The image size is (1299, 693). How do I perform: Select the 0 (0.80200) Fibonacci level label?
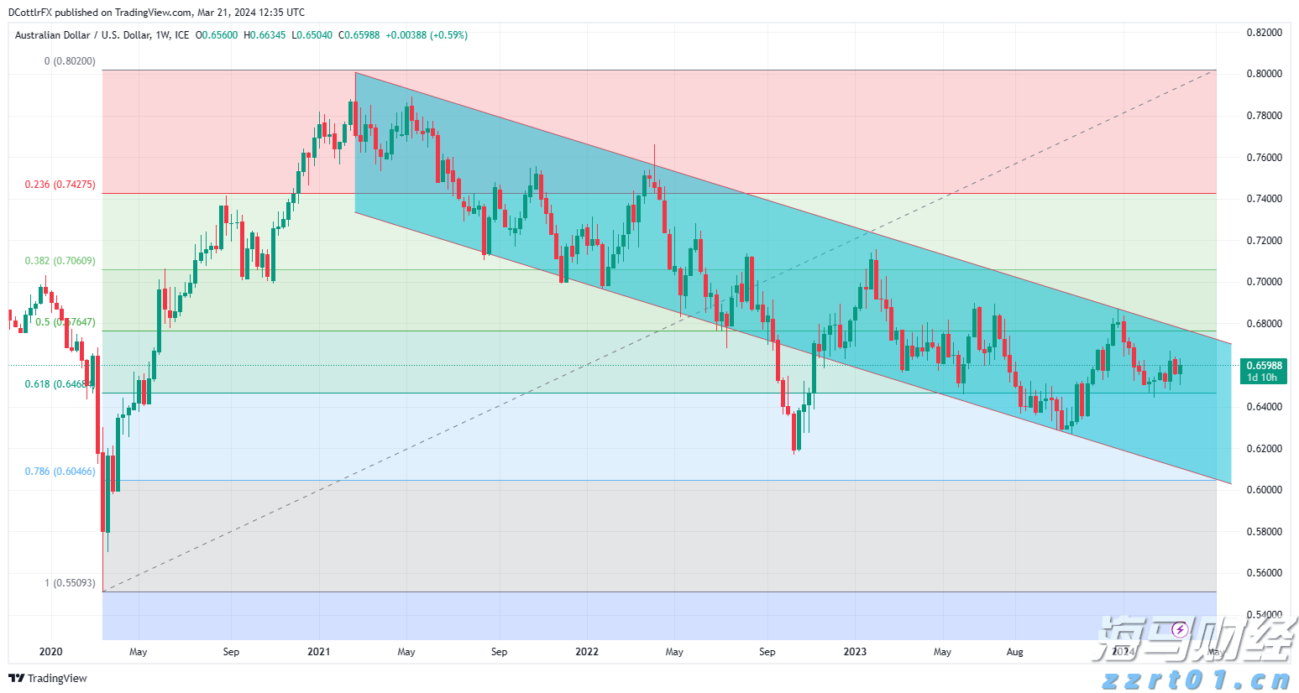tap(70, 61)
